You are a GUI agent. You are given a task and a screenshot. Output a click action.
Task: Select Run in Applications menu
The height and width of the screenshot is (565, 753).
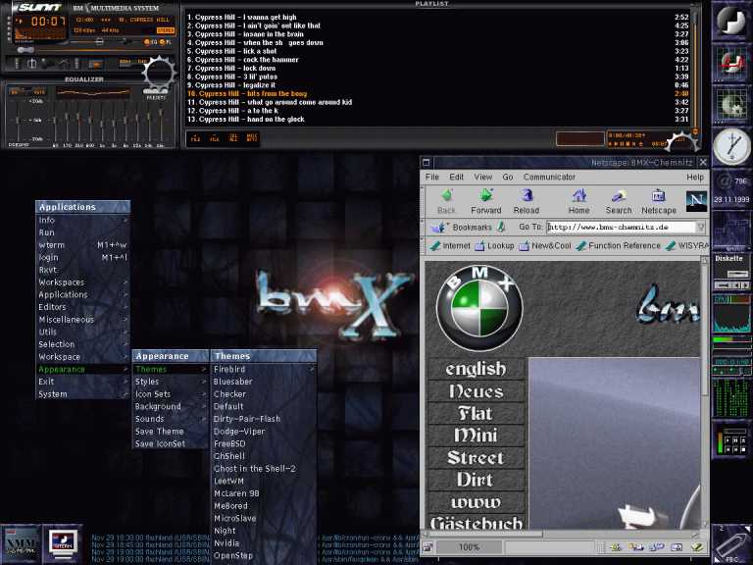82,232
